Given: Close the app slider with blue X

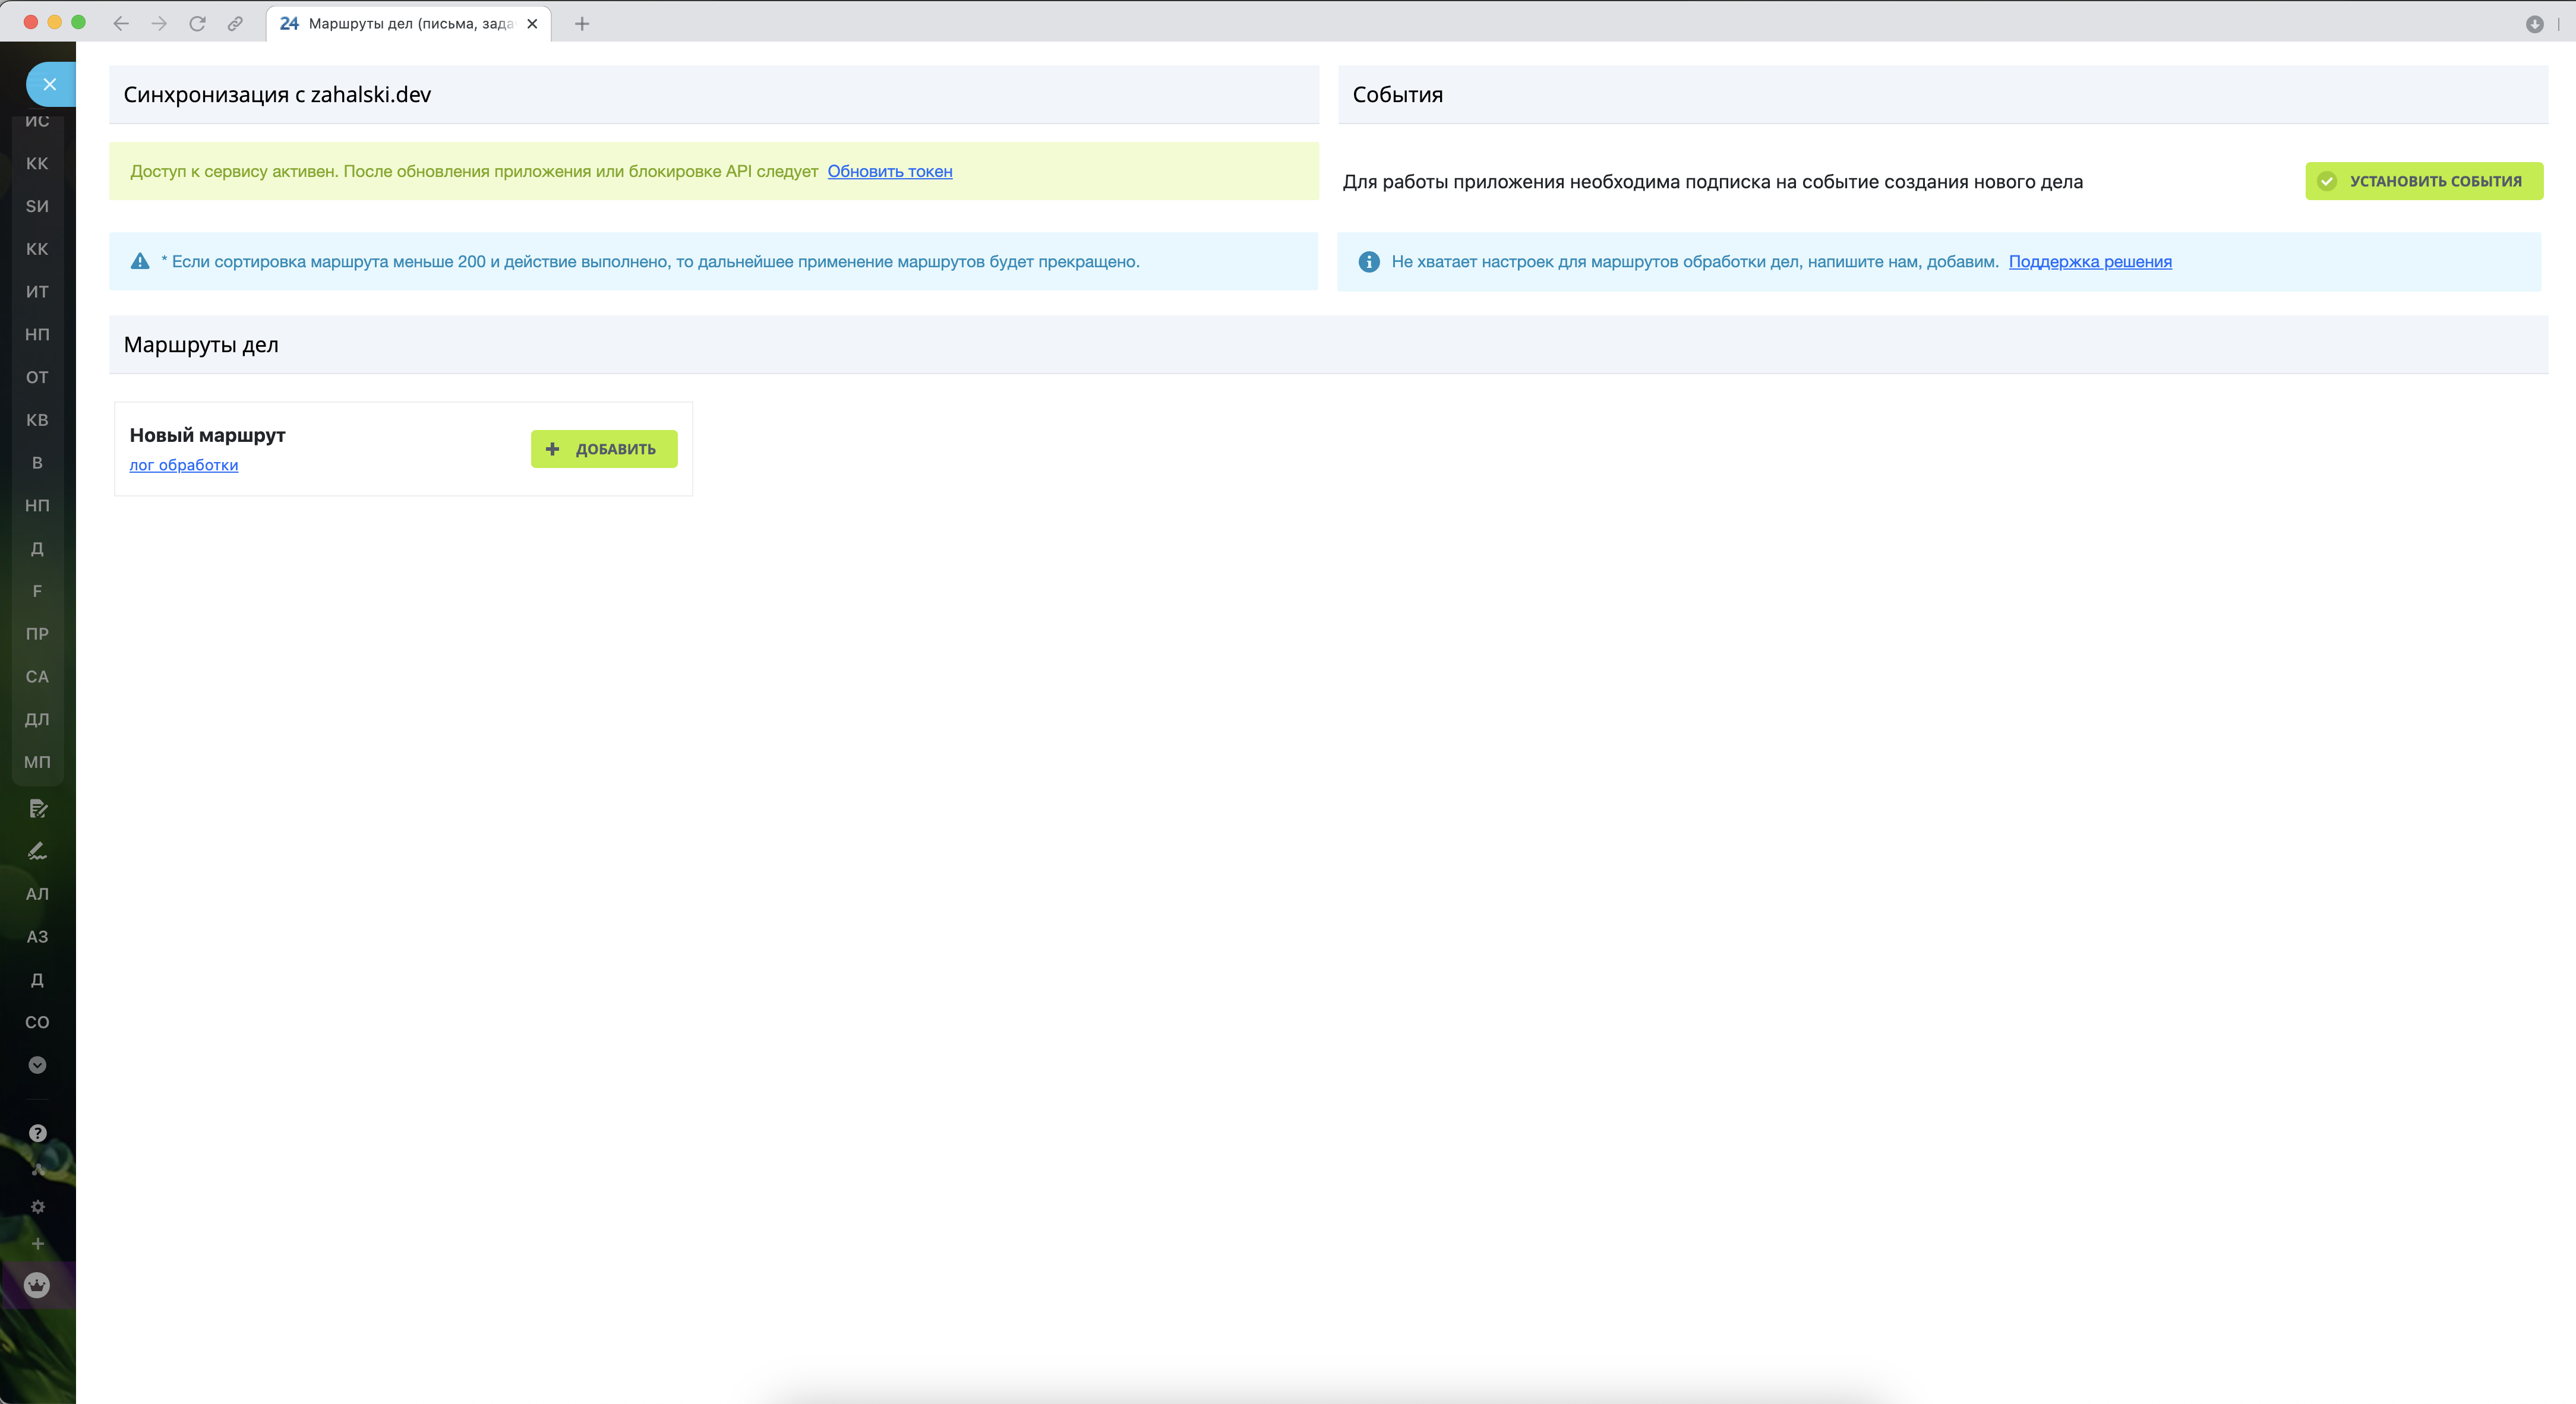Looking at the screenshot, I should tap(49, 84).
